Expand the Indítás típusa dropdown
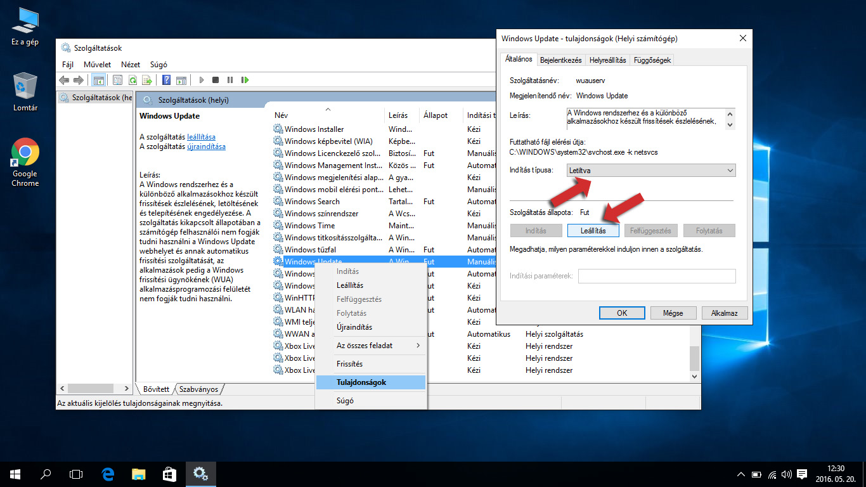866x487 pixels. tap(650, 171)
